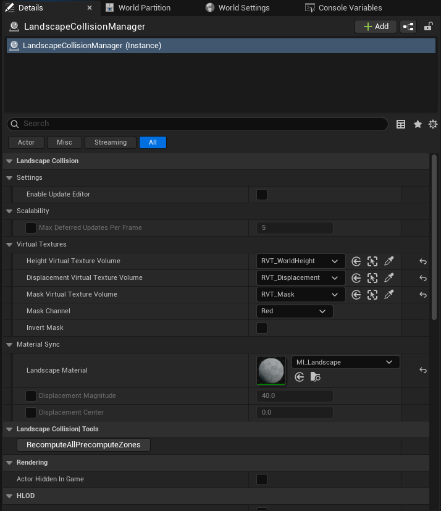
Task: Show only favorites star icon
Action: [418, 124]
